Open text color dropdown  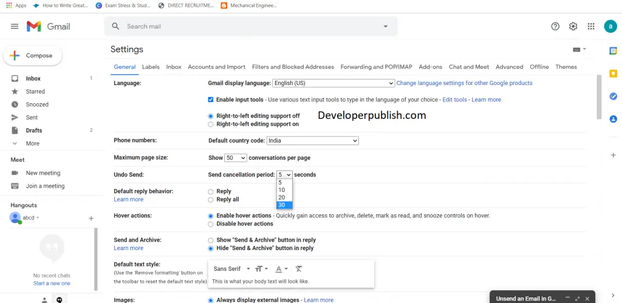pos(281,269)
